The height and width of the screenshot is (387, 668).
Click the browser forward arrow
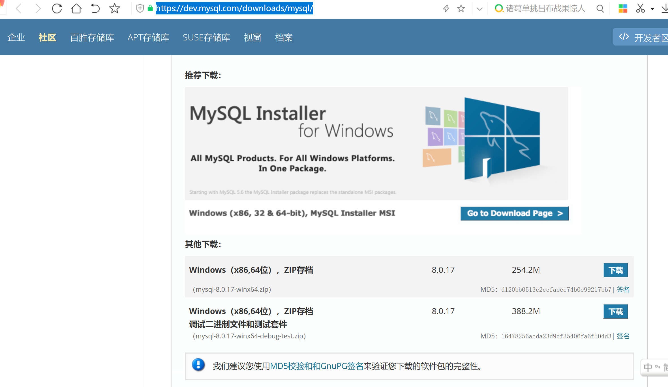(x=38, y=8)
